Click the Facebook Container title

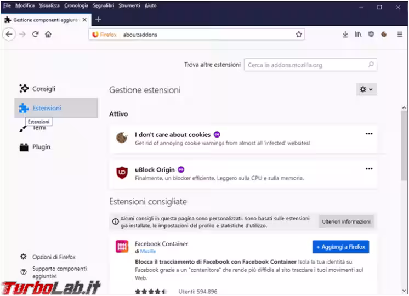(x=161, y=244)
